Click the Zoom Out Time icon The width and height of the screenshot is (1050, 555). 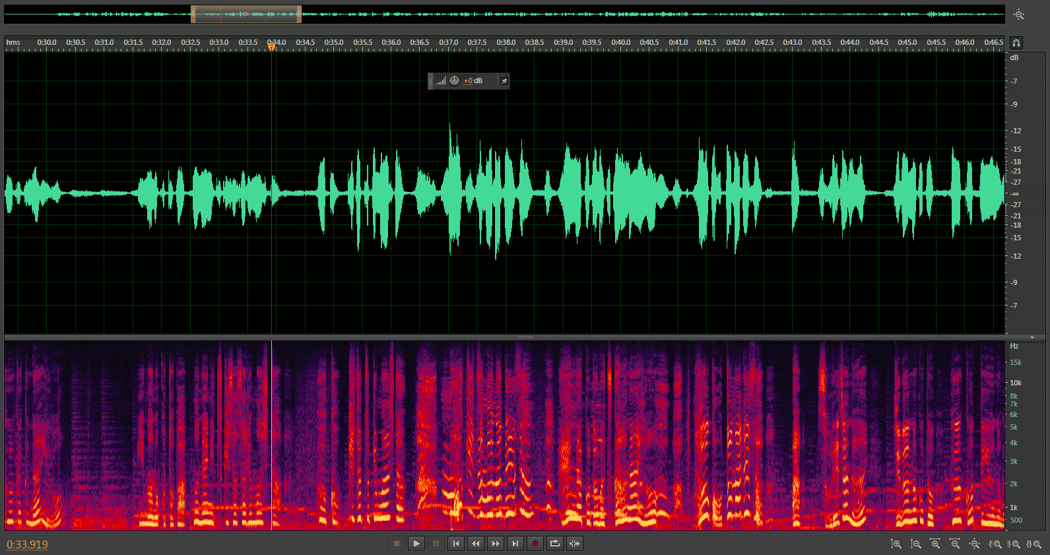tap(955, 544)
